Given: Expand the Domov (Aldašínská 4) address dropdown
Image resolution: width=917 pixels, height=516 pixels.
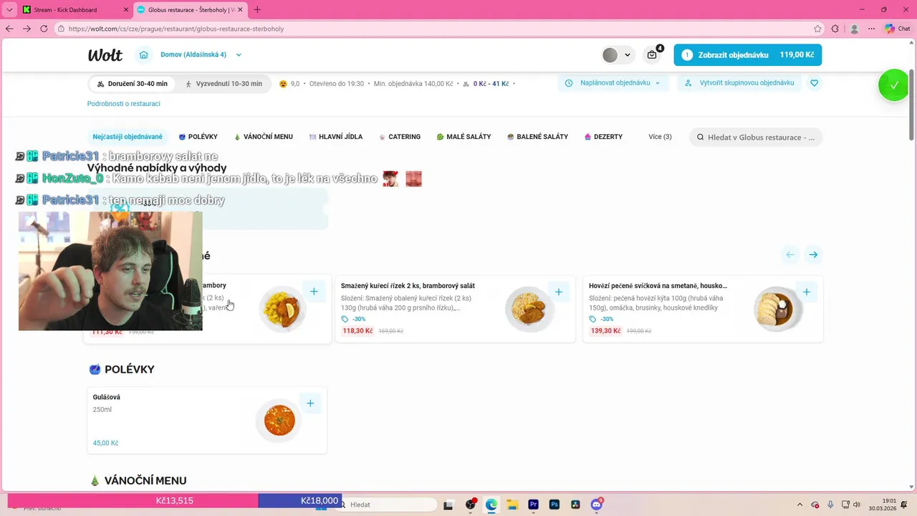Looking at the screenshot, I should tap(201, 54).
